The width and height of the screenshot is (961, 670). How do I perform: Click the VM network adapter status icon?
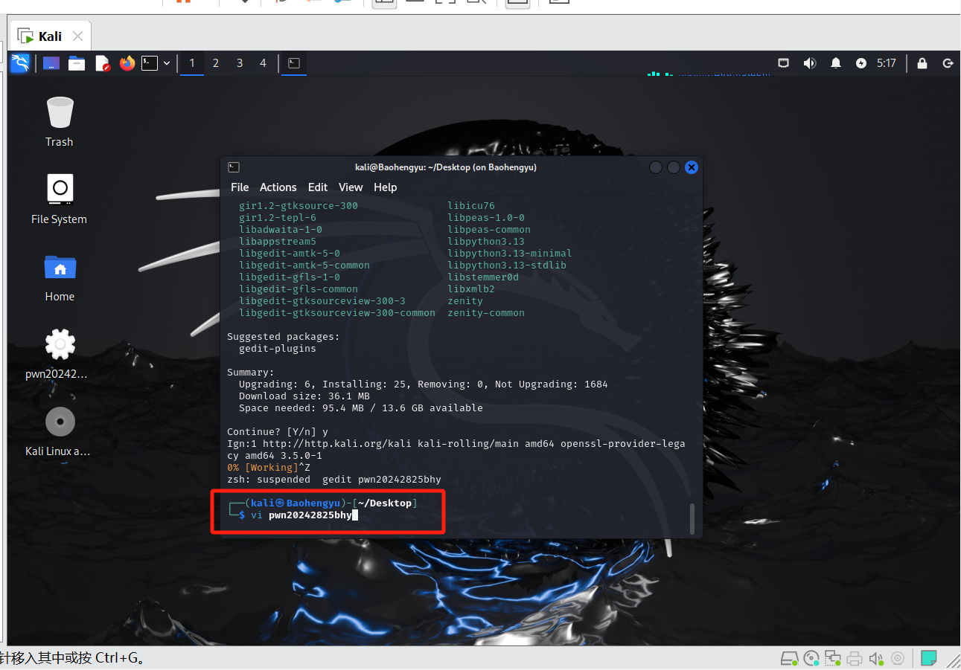[833, 658]
